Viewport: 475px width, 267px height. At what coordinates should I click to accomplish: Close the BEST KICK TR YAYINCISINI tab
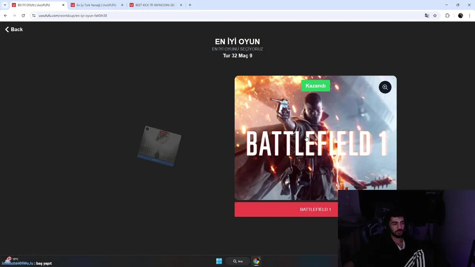pos(181,5)
